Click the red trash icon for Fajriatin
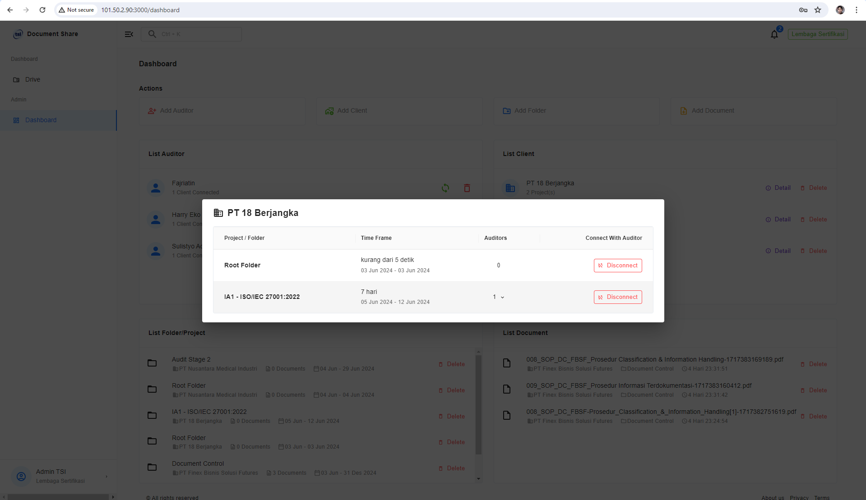 coord(467,188)
